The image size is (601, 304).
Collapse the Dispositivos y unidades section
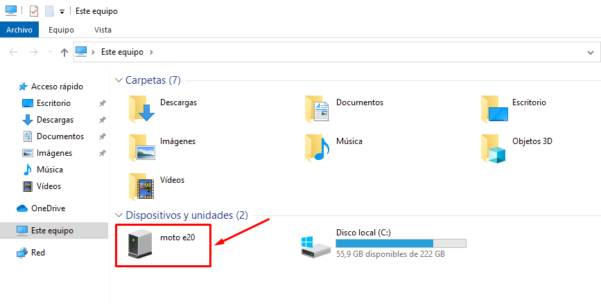119,215
